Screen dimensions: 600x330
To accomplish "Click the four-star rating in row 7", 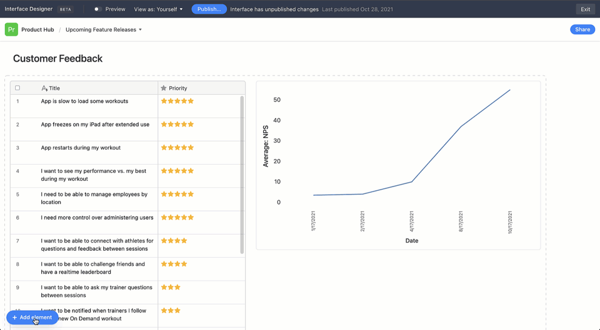I will 174,241.
